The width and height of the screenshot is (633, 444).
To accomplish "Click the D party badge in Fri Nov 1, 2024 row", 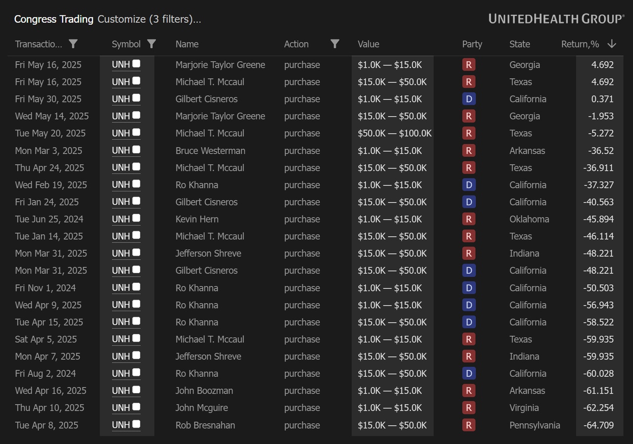I will coord(468,288).
